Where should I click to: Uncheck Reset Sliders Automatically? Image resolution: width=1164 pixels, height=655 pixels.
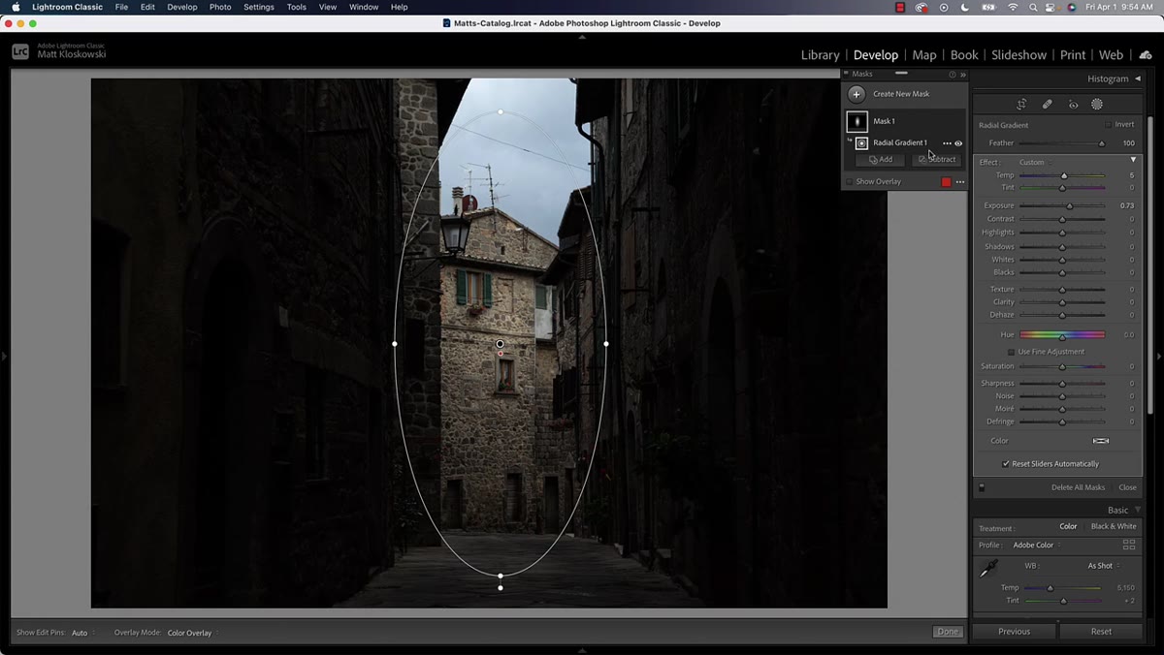click(1006, 464)
